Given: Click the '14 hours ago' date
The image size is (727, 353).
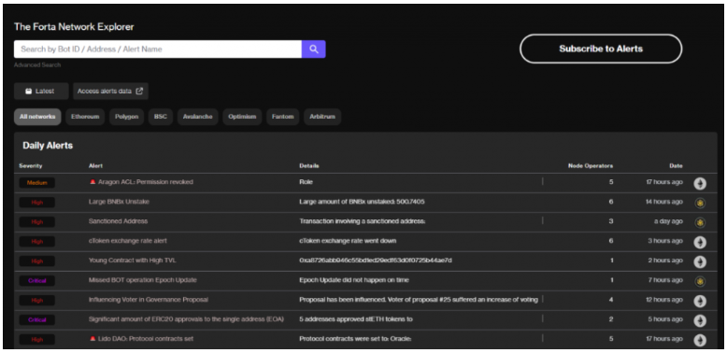Looking at the screenshot, I should click(664, 202).
